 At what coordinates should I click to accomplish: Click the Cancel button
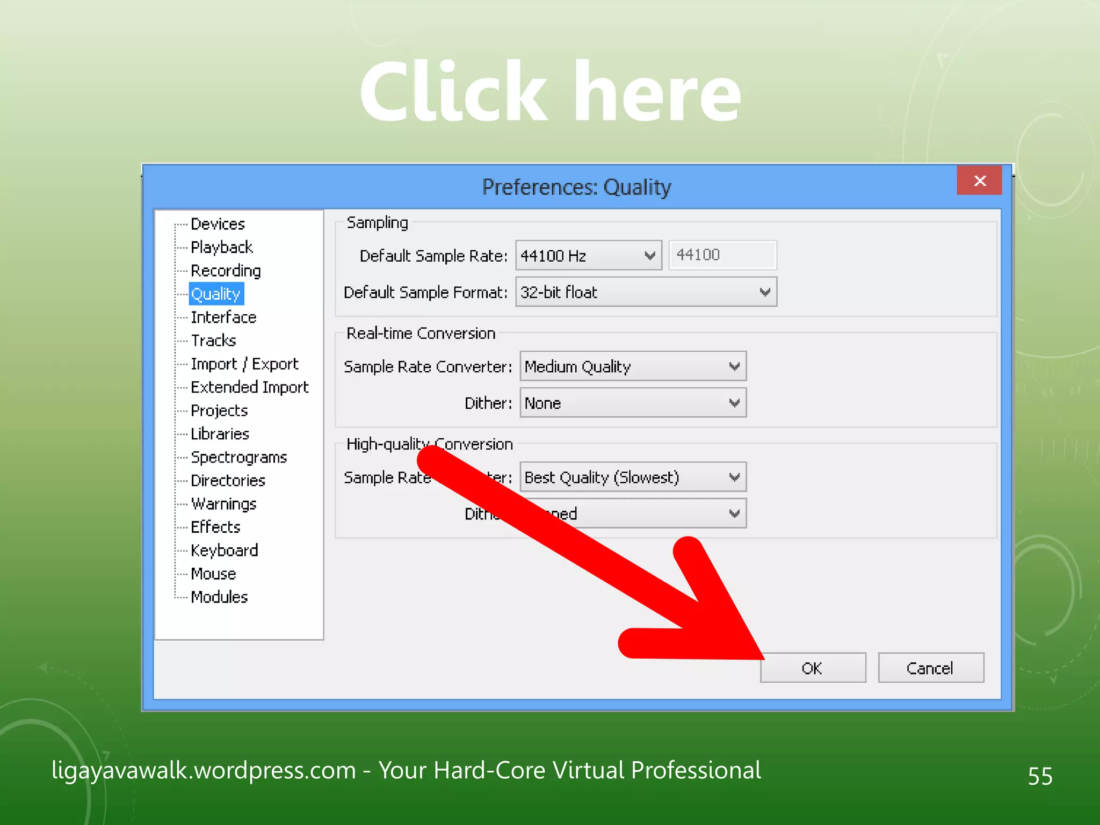[930, 668]
